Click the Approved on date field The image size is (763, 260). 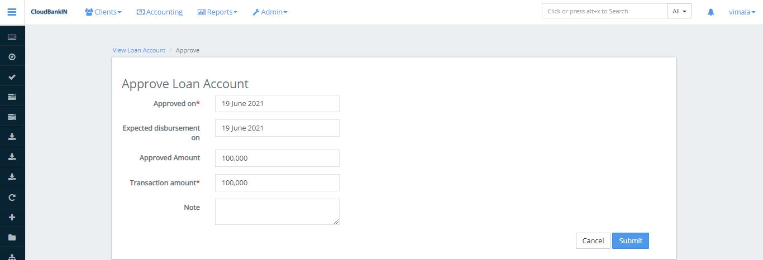click(x=277, y=103)
